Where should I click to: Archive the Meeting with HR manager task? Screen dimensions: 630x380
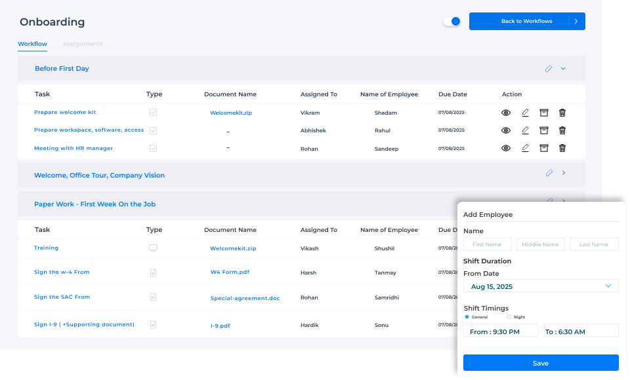(x=543, y=148)
